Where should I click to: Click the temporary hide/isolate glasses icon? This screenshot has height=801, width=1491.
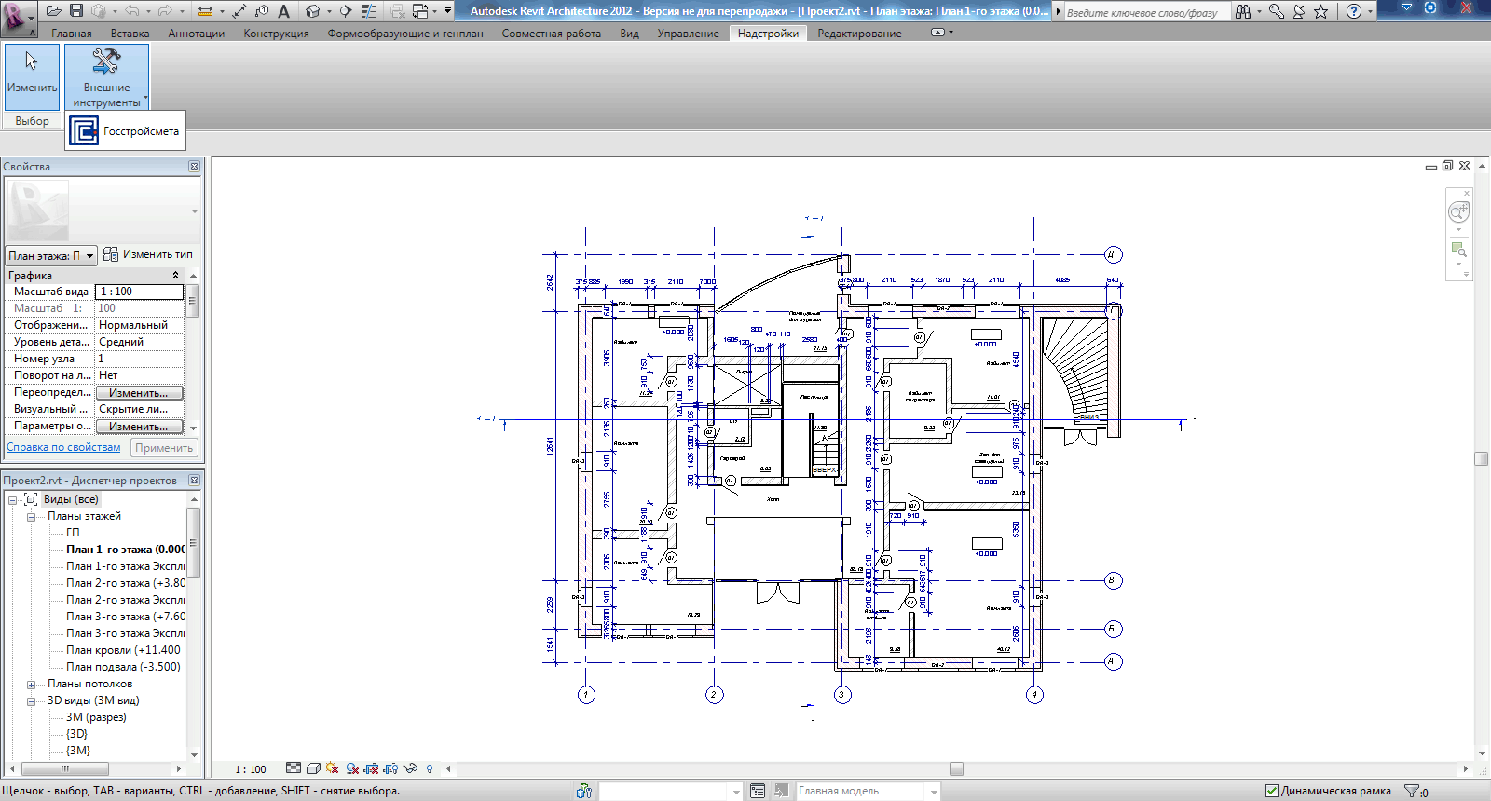click(410, 768)
